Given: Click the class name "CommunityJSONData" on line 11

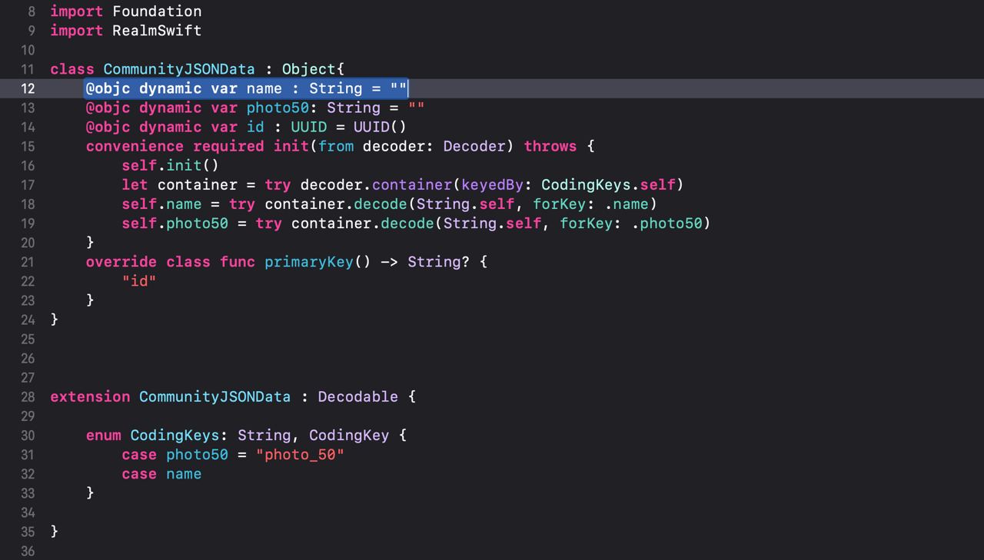Looking at the screenshot, I should click(x=179, y=69).
